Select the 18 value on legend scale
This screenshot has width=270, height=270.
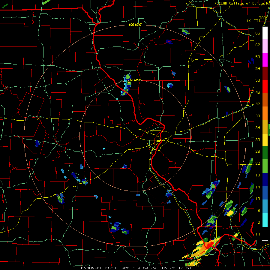click(258, 175)
